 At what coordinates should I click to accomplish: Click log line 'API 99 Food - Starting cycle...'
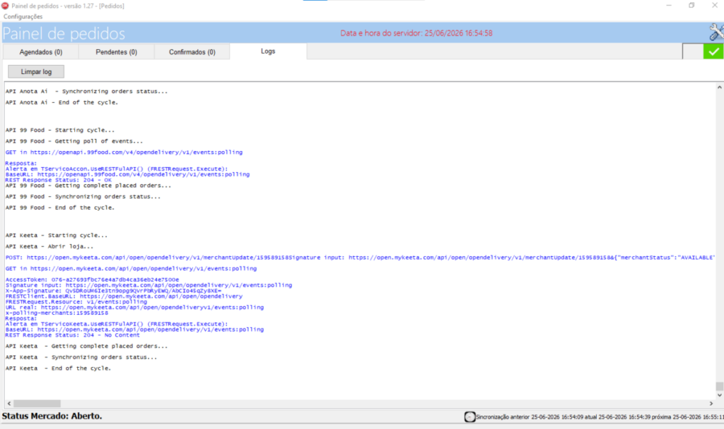coord(60,130)
